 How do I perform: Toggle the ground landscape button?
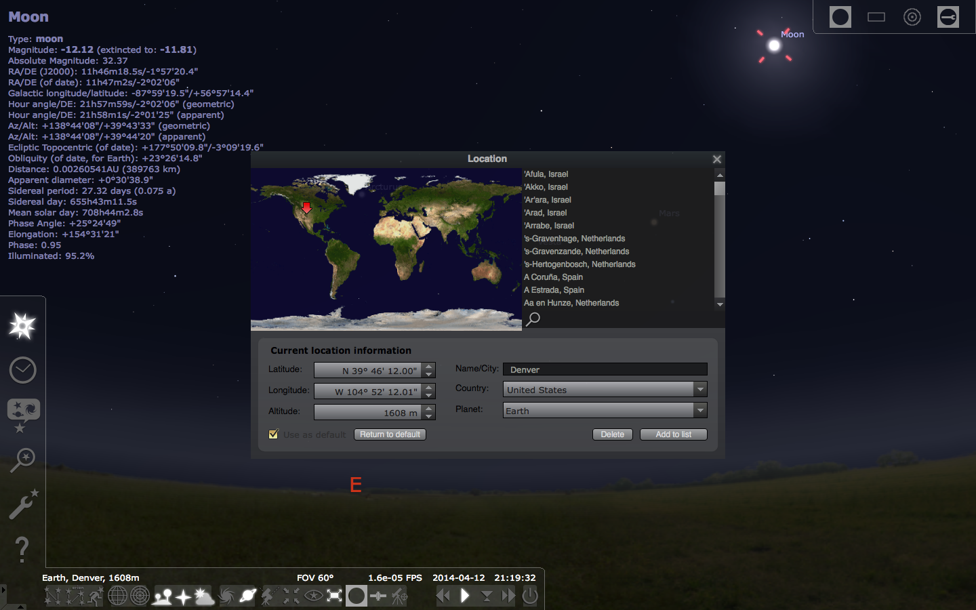point(163,596)
